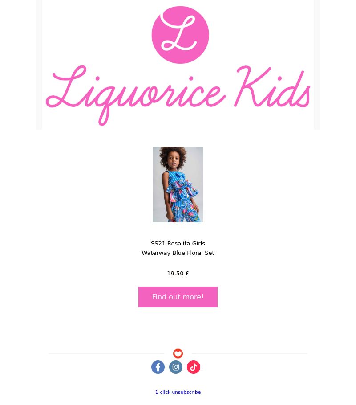Click the Find out more! button
Image resolution: width=356 pixels, height=405 pixels.
point(178,297)
